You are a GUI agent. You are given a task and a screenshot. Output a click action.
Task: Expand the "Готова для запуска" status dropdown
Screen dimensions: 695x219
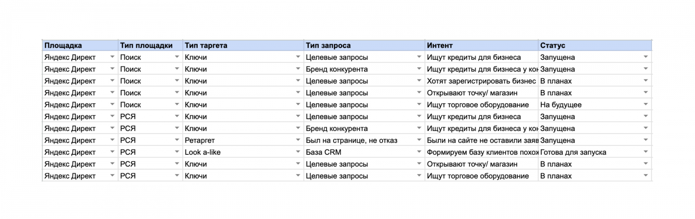tap(645, 152)
